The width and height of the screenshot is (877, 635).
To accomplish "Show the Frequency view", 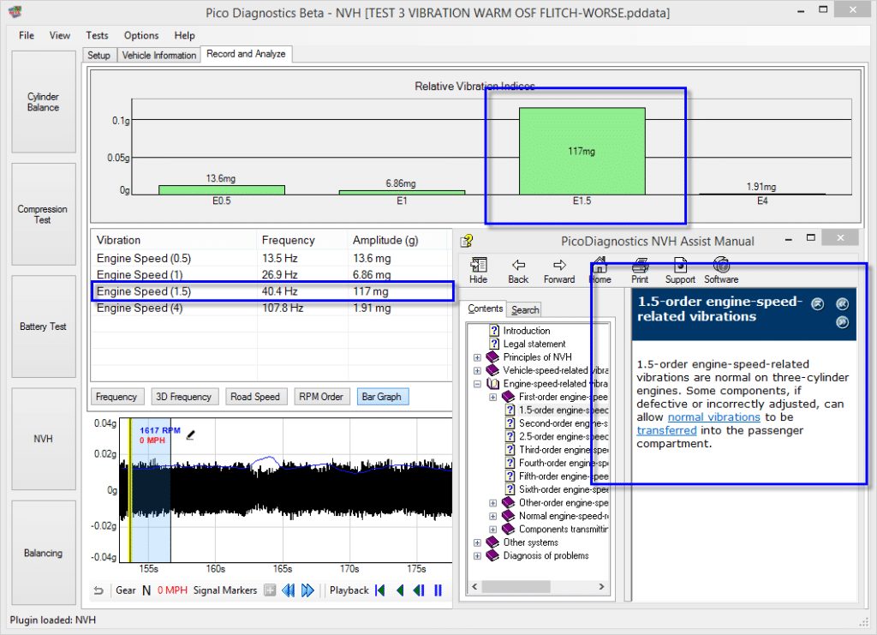I will coord(116,397).
